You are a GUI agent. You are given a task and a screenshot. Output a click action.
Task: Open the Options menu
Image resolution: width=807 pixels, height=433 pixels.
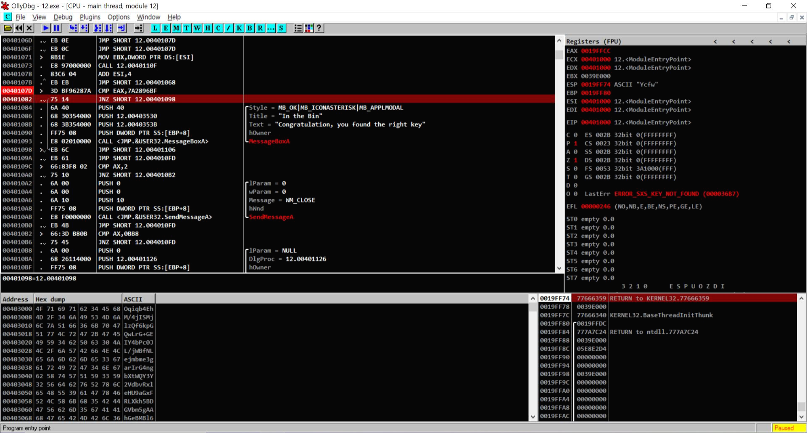tap(119, 17)
